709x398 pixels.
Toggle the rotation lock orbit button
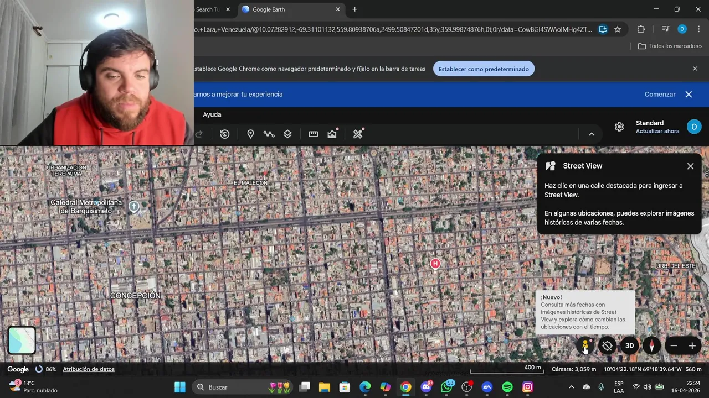[x=607, y=345]
